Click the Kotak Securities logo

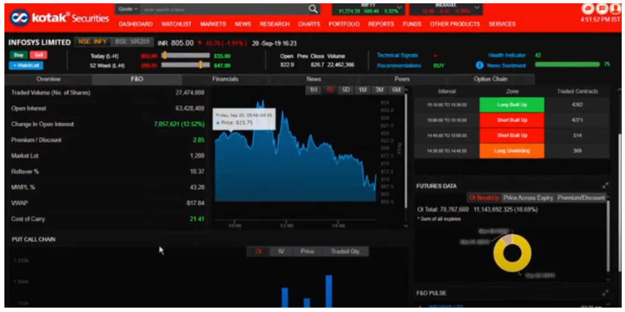pos(59,18)
